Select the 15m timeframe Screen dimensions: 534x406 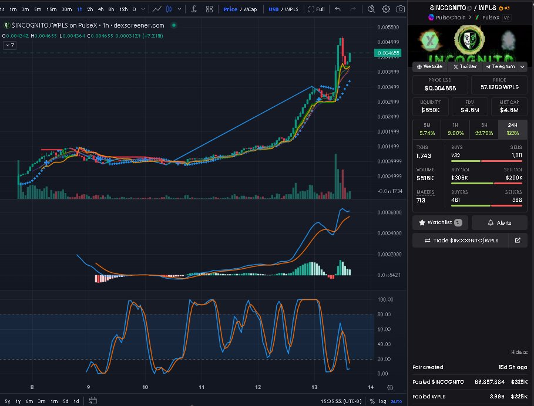52,9
